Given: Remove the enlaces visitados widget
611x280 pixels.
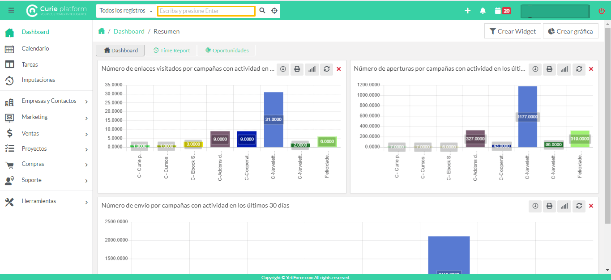Looking at the screenshot, I should tap(339, 69).
